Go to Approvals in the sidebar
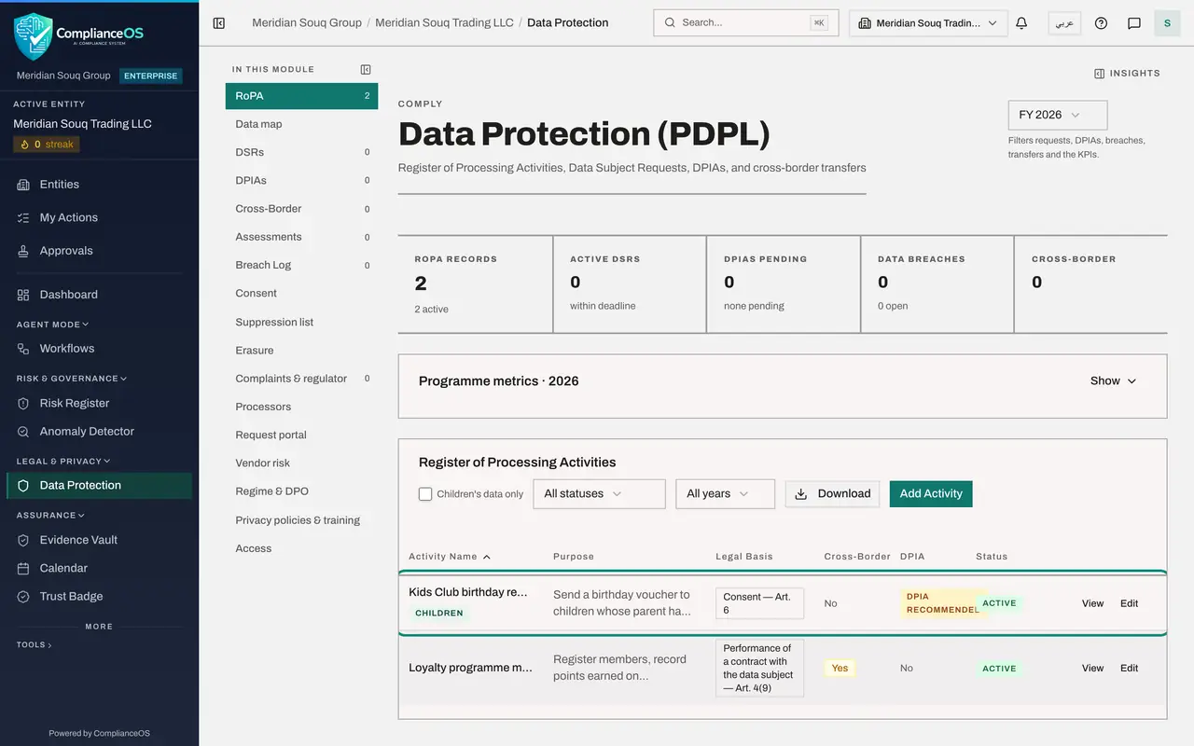Image resolution: width=1194 pixels, height=746 pixels. [x=99, y=251]
